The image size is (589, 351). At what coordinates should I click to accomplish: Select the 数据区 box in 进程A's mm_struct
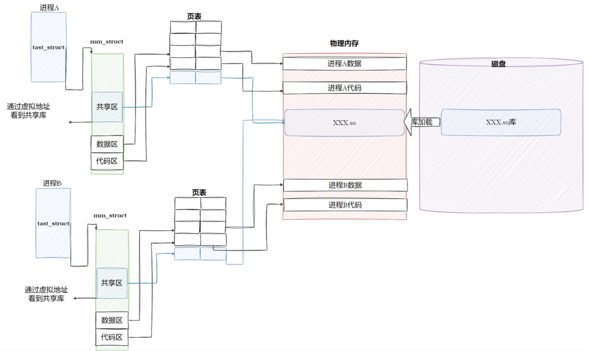coord(107,144)
